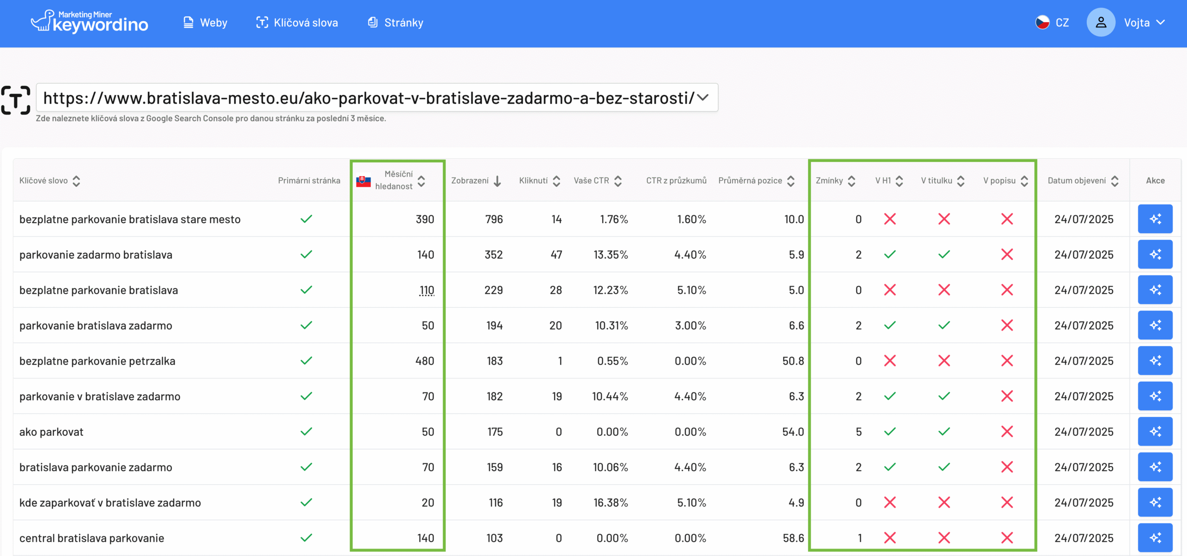Click the 13.35% CTR value
The height and width of the screenshot is (556, 1187).
point(611,255)
